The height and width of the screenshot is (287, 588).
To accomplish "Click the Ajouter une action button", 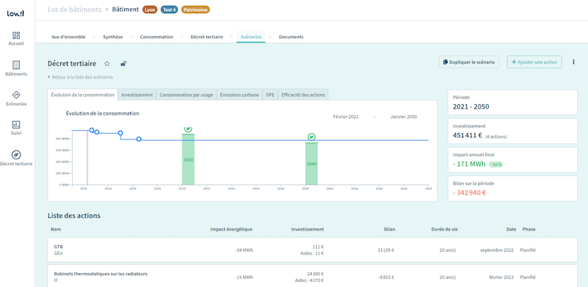I will tap(534, 62).
